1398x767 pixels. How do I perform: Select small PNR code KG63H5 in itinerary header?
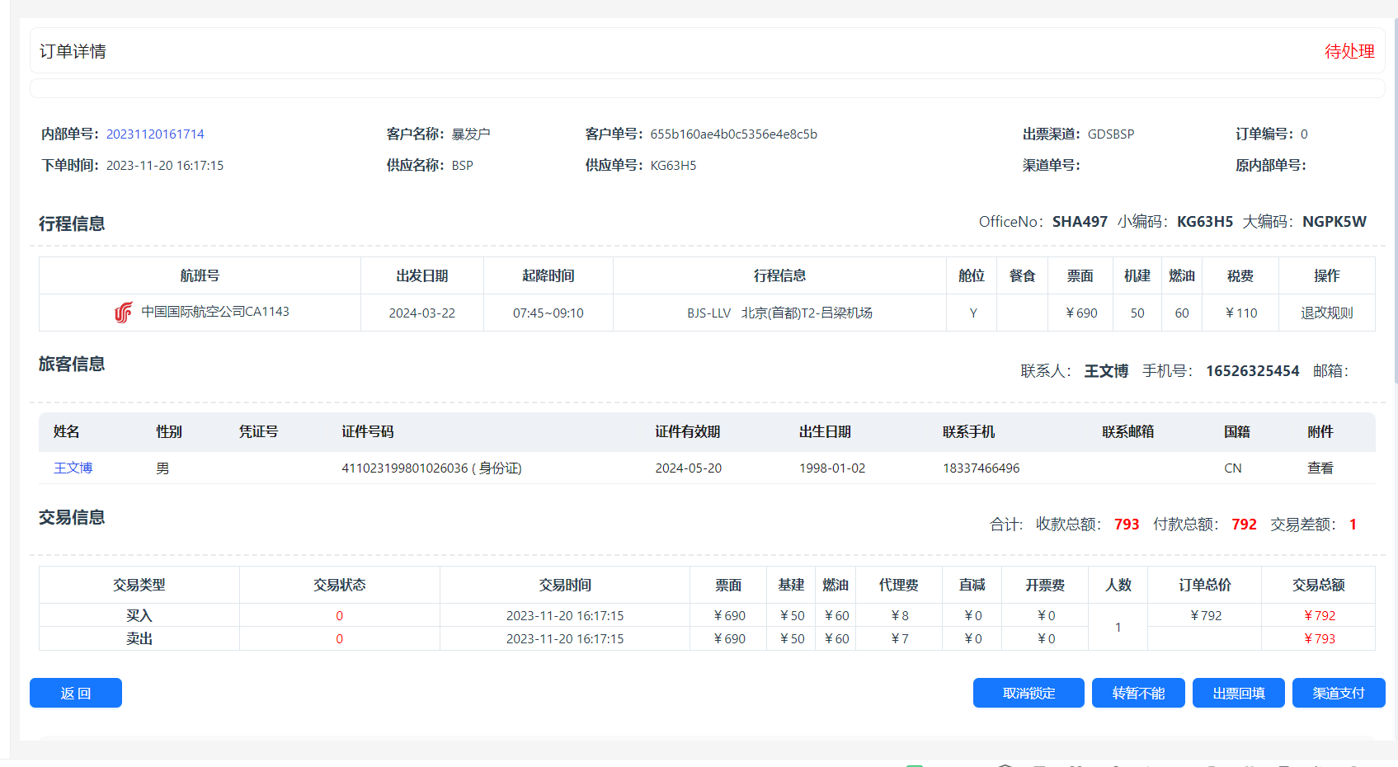[1204, 221]
